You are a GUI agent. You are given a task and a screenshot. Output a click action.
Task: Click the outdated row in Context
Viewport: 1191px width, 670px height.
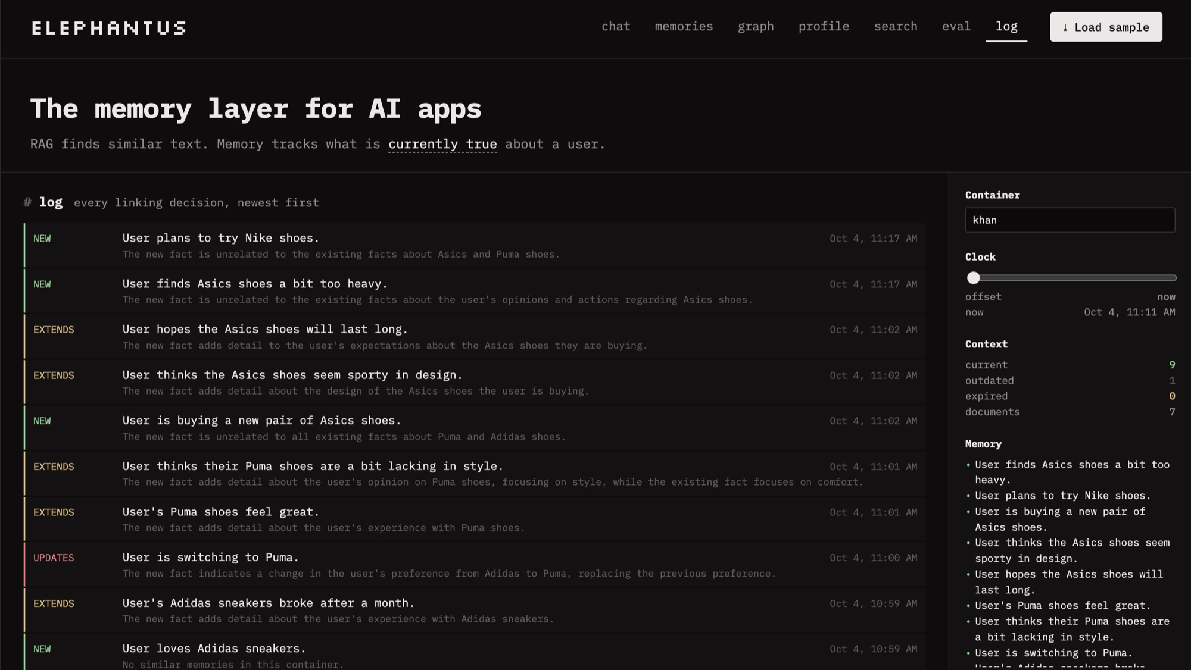tap(1070, 381)
